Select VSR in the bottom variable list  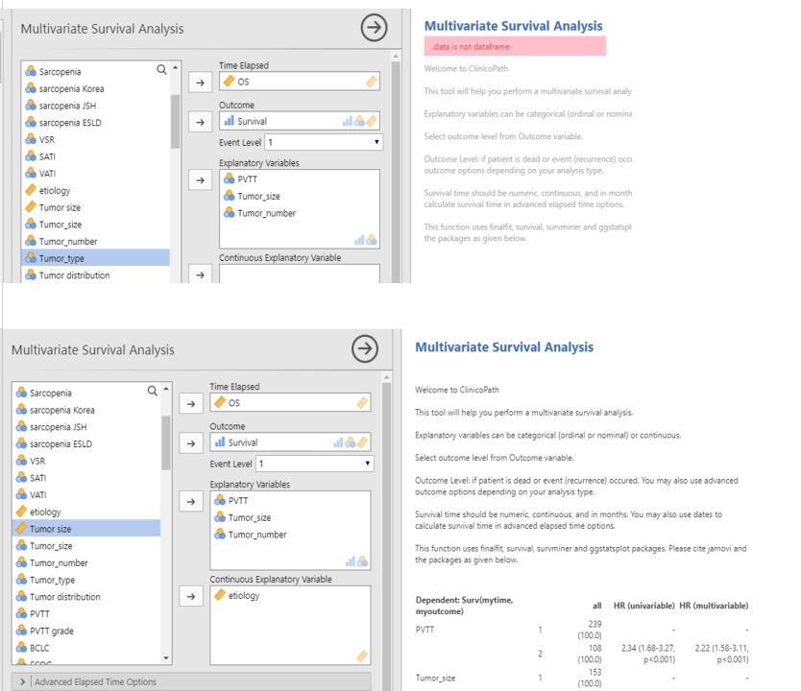[86, 461]
